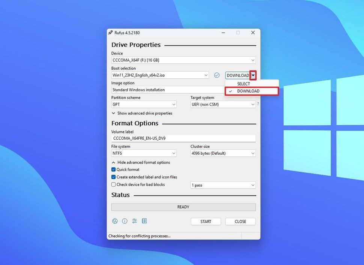The width and height of the screenshot is (364, 265).
Task: Collapse Hide advanced format options
Action: coord(141,163)
